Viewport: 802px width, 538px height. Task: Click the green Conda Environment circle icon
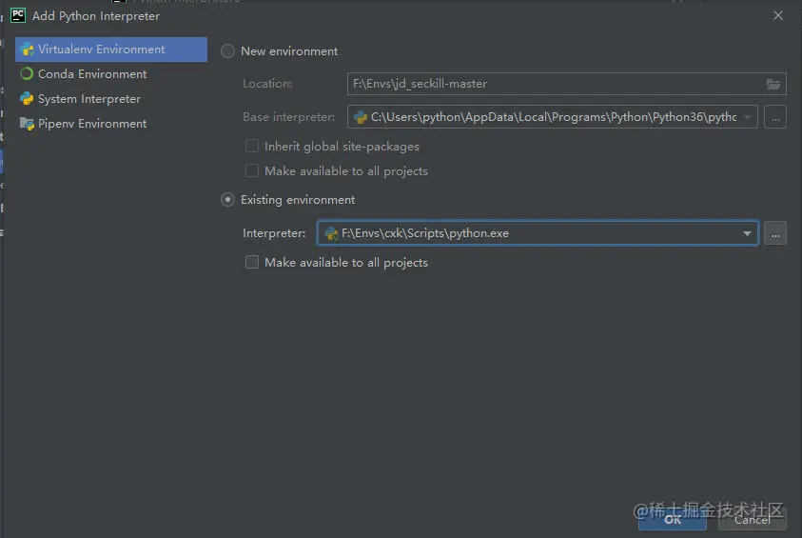pos(27,73)
